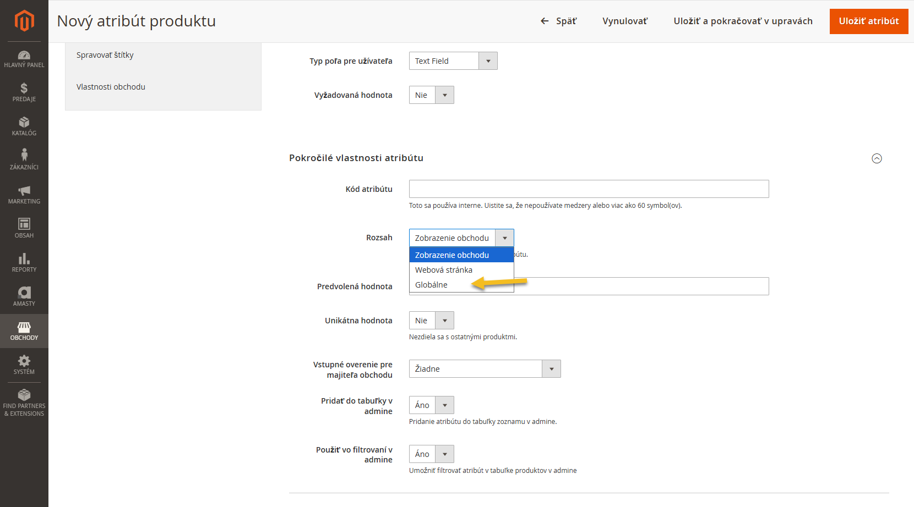Open the Marketing megaphone menu
Image resolution: width=914 pixels, height=507 pixels.
click(x=24, y=195)
